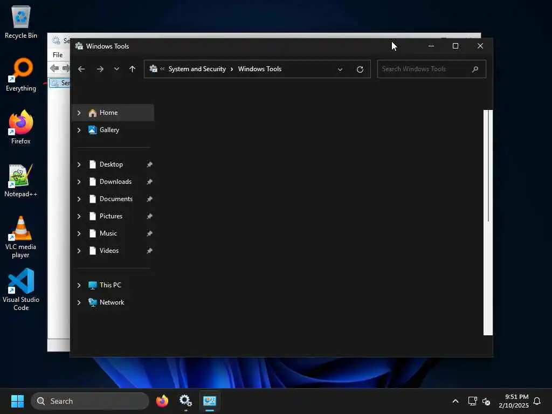Click the gear icon on taskbar

[x=185, y=401]
